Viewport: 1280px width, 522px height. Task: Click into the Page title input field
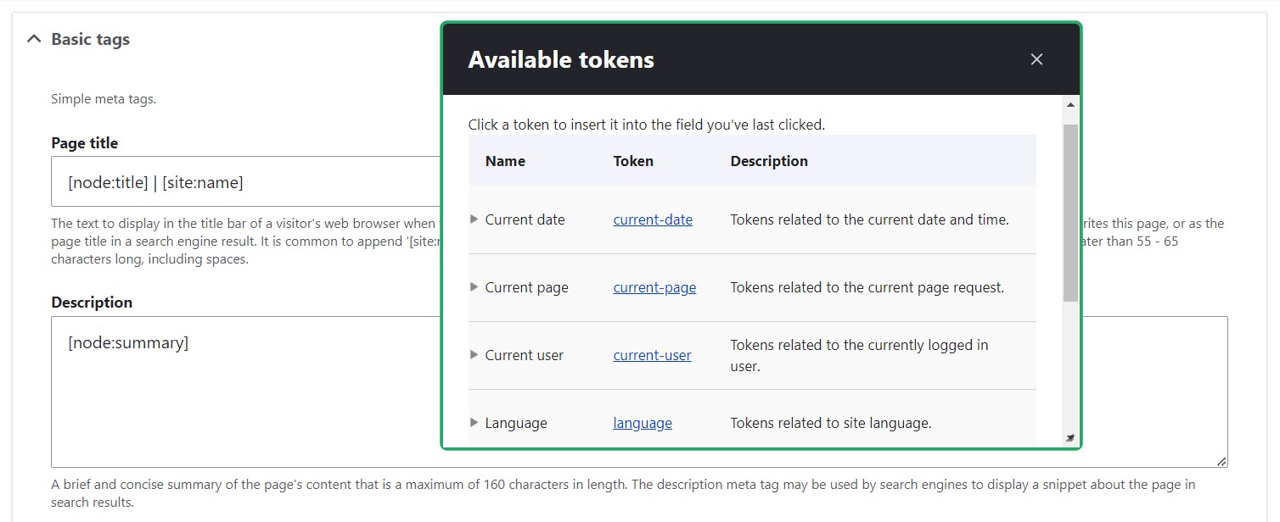(x=246, y=181)
